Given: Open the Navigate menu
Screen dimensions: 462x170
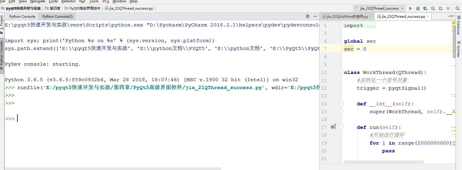Looking at the screenshot, I should 38,1.
